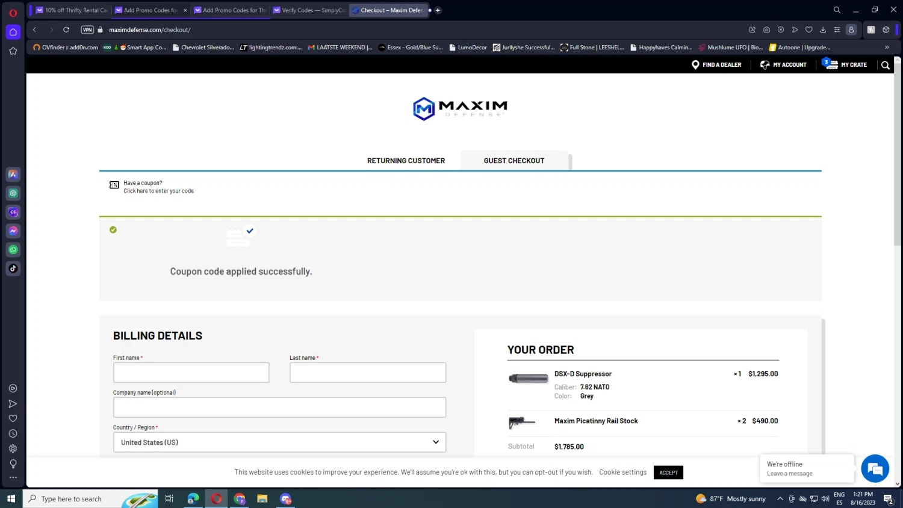The width and height of the screenshot is (903, 508).
Task: Open the Windows Start menu
Action: pos(11,498)
